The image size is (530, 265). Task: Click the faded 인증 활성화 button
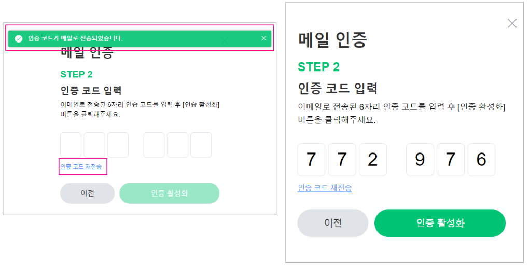170,193
